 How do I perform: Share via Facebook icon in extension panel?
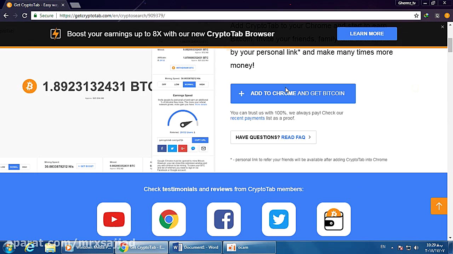162,149
